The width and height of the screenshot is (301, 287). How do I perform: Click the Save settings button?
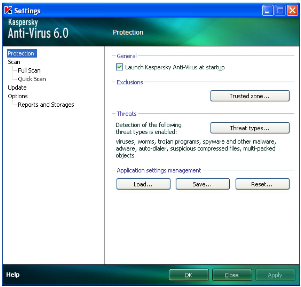pyautogui.click(x=202, y=184)
